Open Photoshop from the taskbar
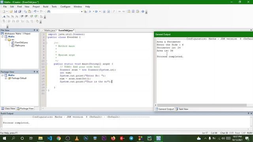 click(86, 138)
